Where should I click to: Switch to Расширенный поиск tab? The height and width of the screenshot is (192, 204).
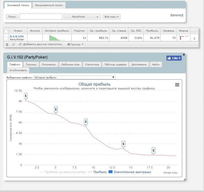click(49, 5)
